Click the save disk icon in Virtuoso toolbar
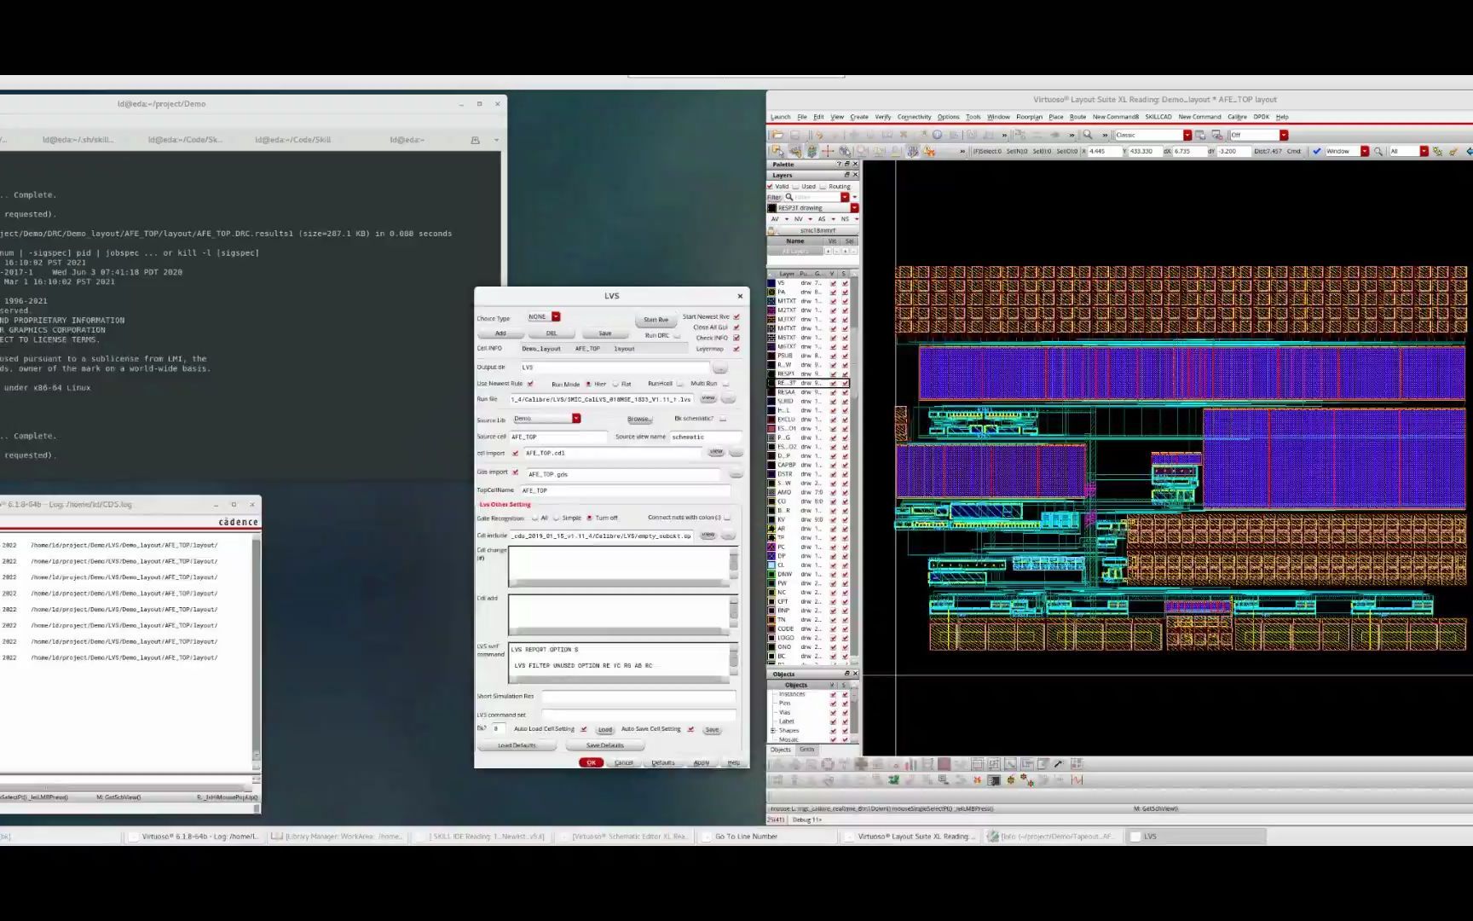The image size is (1473, 921). click(794, 135)
